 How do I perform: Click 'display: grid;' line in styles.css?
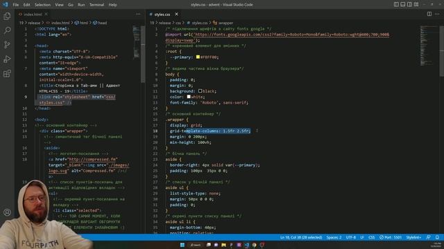coord(186,125)
